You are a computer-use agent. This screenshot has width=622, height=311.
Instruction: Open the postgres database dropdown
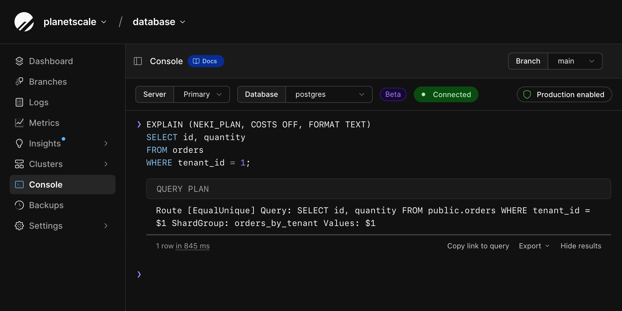click(329, 94)
